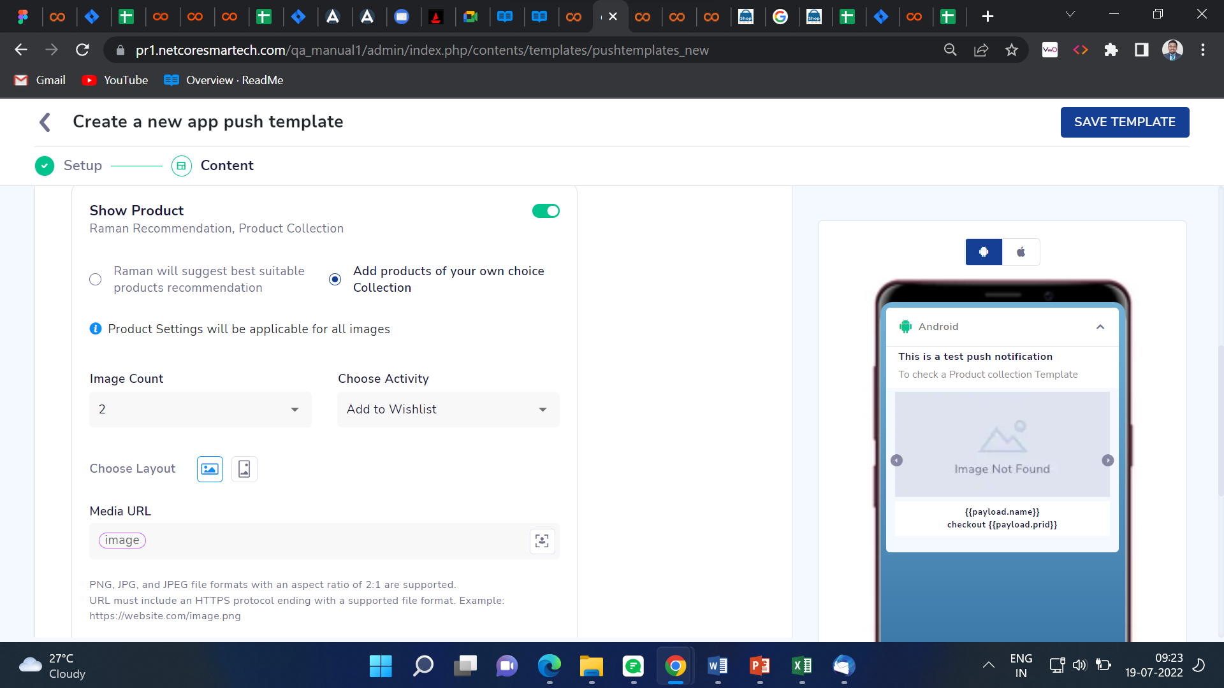Viewport: 1224px width, 688px height.
Task: Open the Choose Activity dropdown
Action: [448, 410]
